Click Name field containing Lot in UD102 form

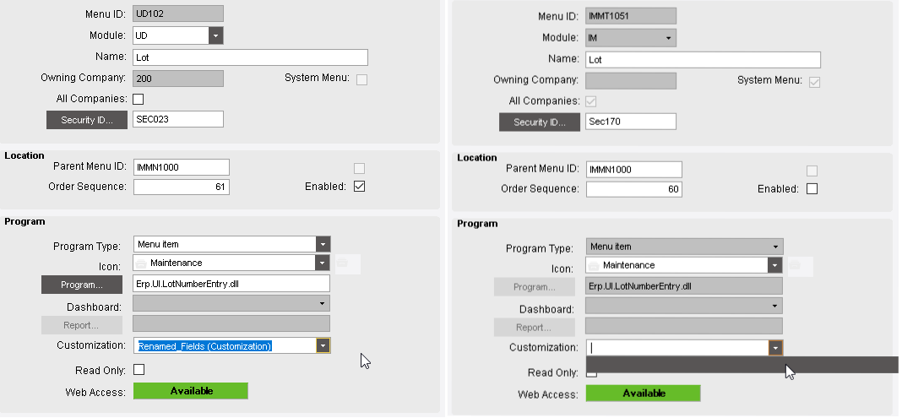[250, 57]
